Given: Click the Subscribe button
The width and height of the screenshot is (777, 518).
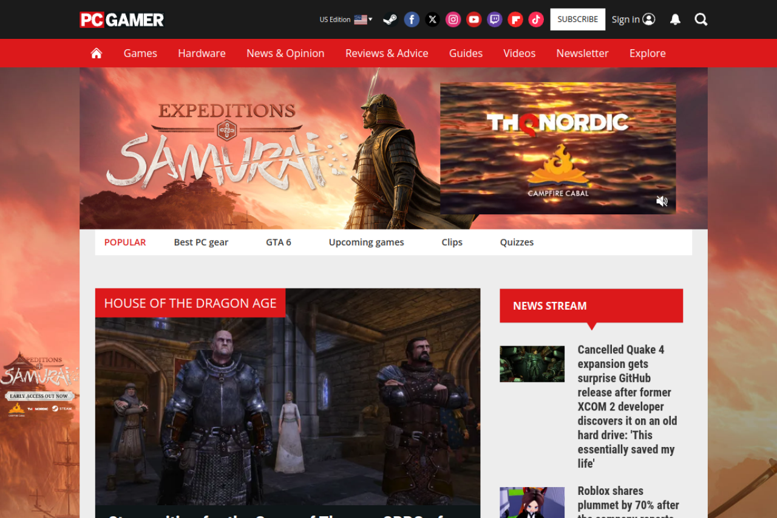Looking at the screenshot, I should point(578,19).
